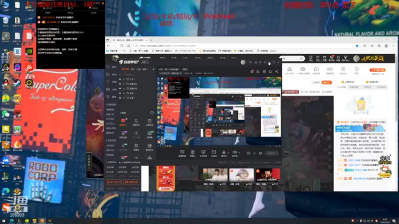399x224 pixels.
Task: Open the trophy icon in the streaming app sidebar
Action: 108,97
